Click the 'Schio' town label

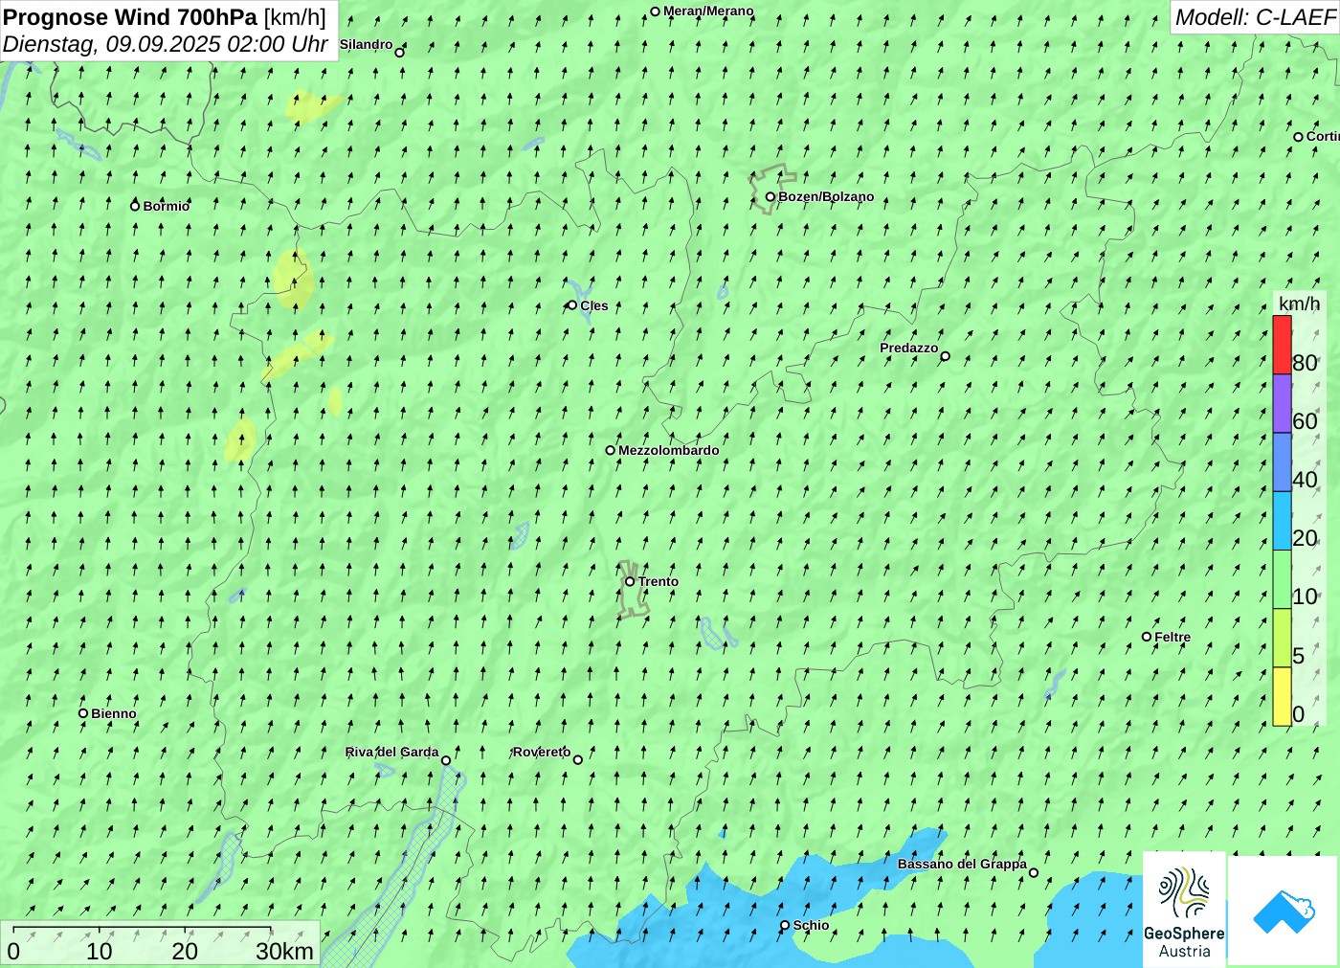pyautogui.click(x=812, y=925)
